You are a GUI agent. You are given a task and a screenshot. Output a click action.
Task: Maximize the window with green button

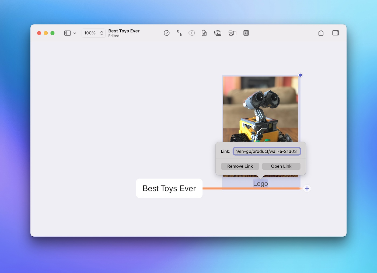53,33
